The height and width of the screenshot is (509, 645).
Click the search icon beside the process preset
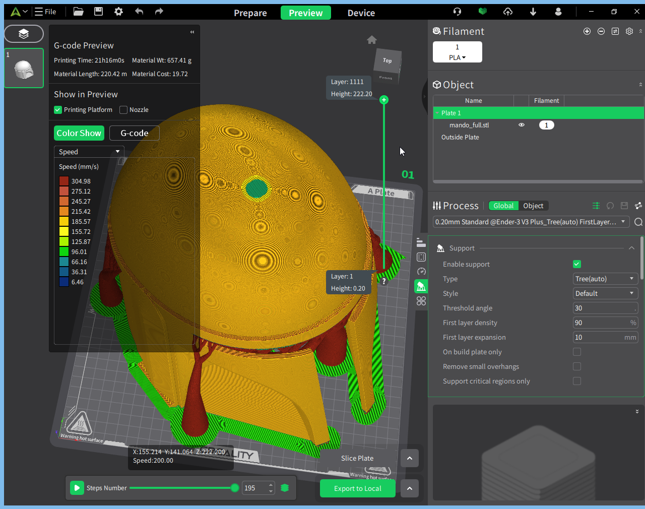tap(638, 222)
